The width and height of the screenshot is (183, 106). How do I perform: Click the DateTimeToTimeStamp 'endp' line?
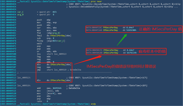click(56, 104)
